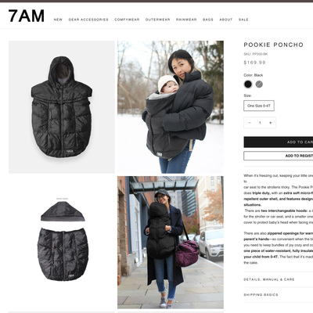Image resolution: width=313 pixels, height=313 pixels.
Task: Open the black poncho product image
Action: 62,107
